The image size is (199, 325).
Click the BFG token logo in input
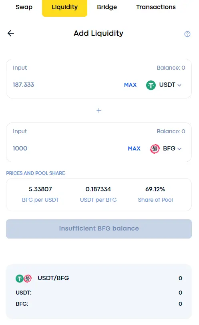coord(155,148)
